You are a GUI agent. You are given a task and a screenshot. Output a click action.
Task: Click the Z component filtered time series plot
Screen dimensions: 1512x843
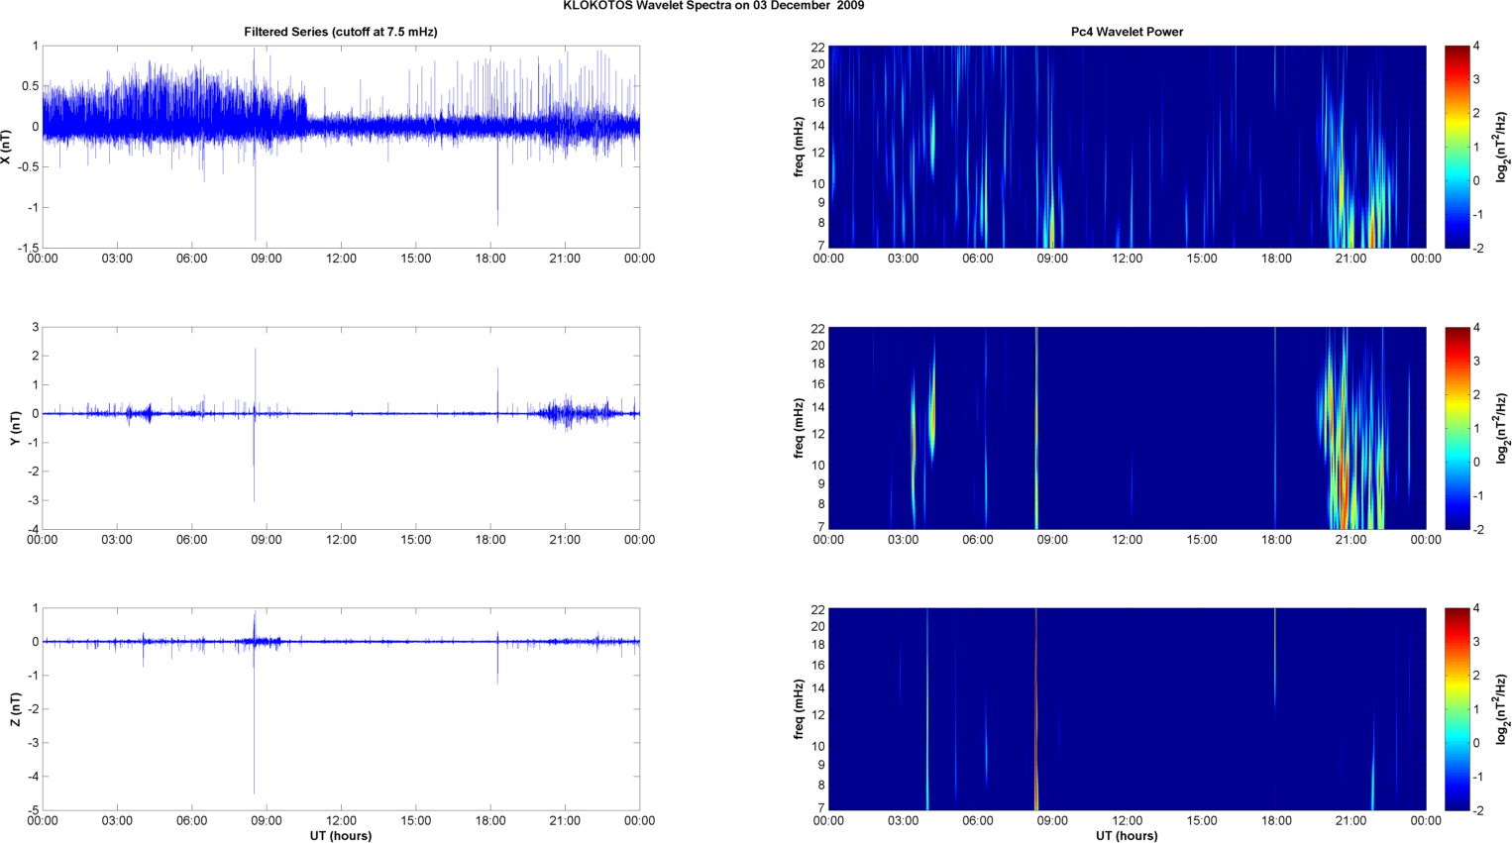click(x=341, y=708)
